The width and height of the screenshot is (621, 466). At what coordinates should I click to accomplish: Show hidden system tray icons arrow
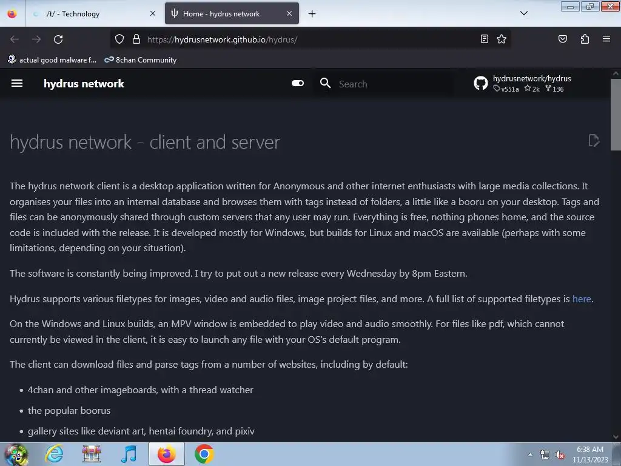530,454
